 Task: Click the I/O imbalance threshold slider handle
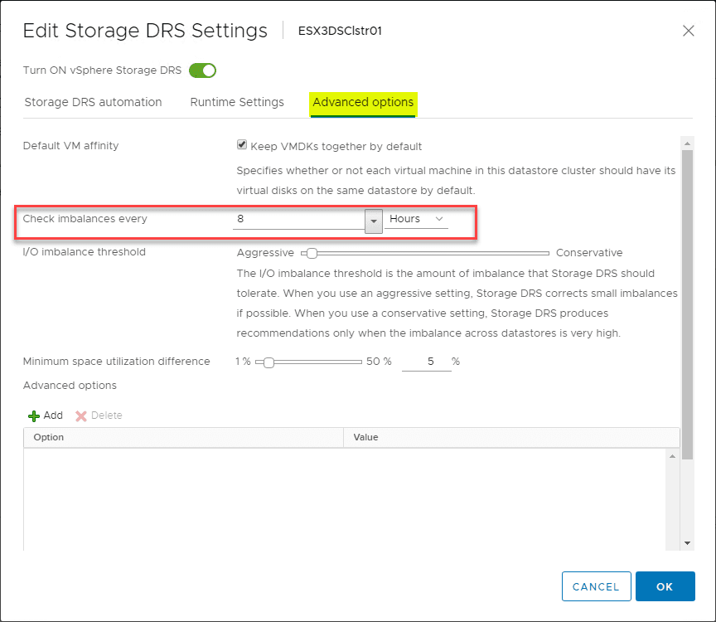pos(312,253)
